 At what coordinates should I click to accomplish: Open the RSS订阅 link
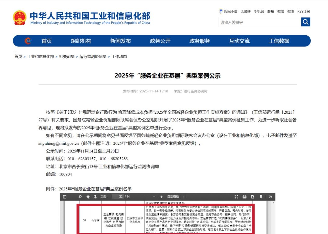click(x=303, y=11)
